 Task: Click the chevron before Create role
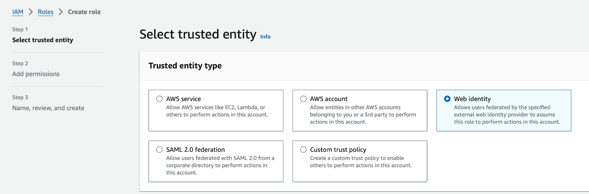coord(61,12)
